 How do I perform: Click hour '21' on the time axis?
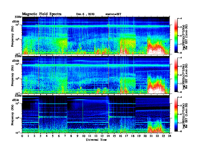151,136
